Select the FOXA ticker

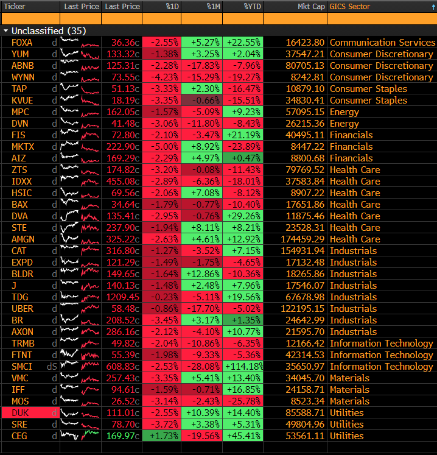click(22, 43)
